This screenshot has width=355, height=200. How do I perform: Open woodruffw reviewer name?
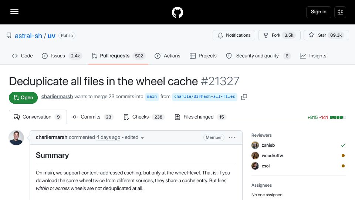tap(273, 156)
